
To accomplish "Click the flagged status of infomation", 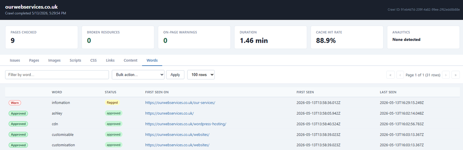I will pyautogui.click(x=112, y=103).
